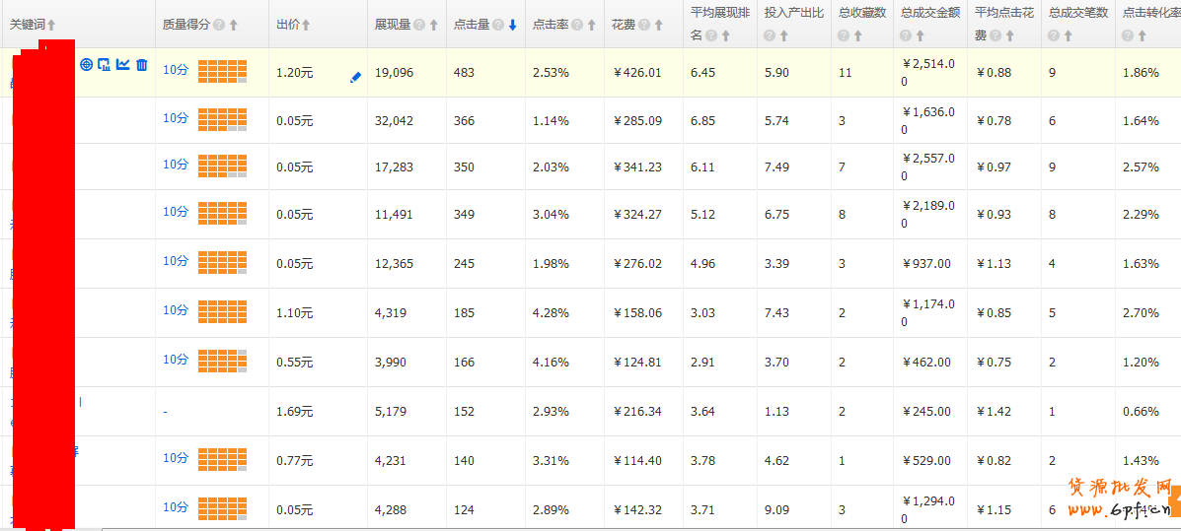
Task: Toggle the blue 点击量 sort arrow
Action: 512,25
